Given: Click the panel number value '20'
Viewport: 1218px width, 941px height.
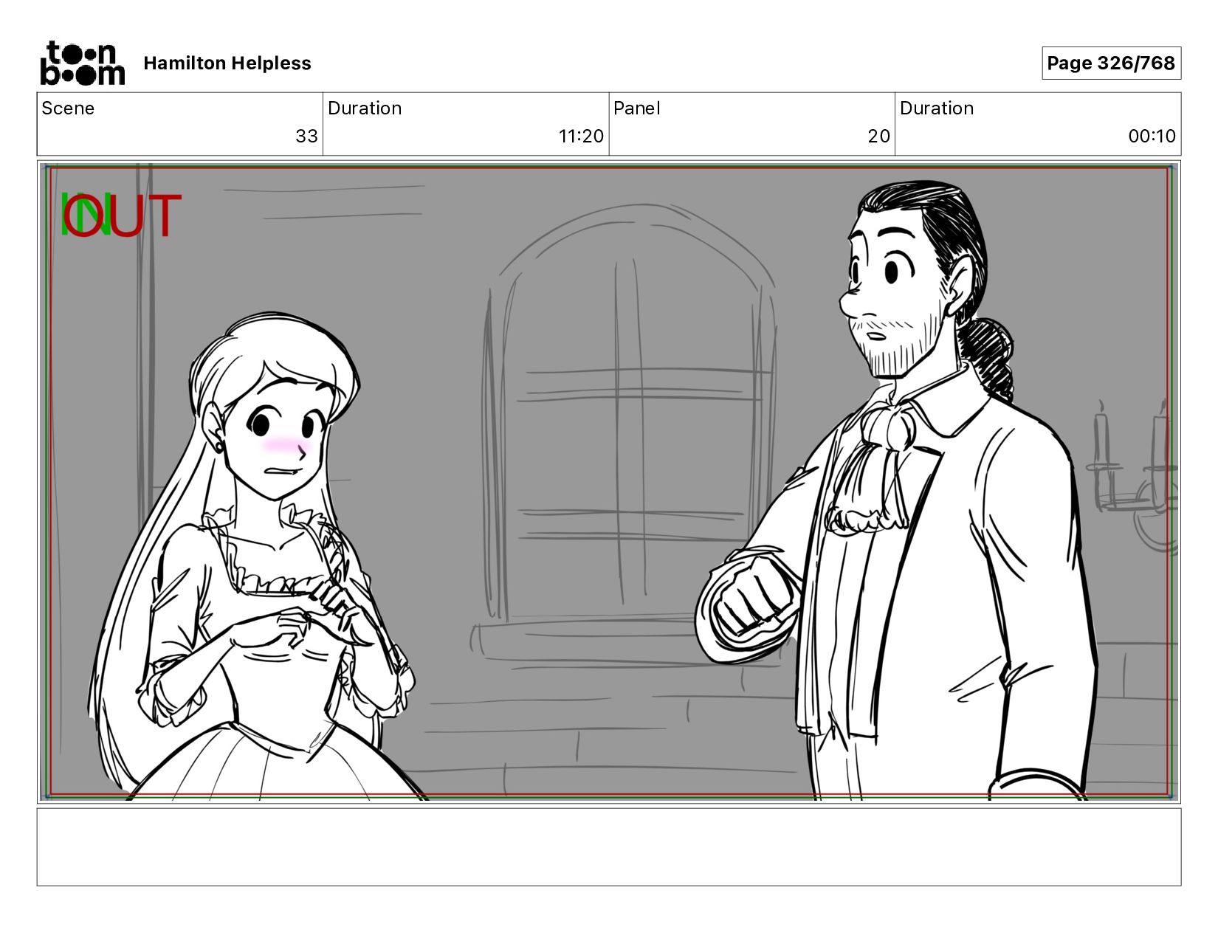Looking at the screenshot, I should (878, 136).
